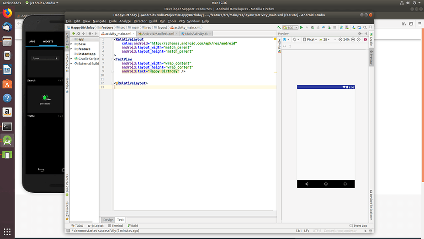The image size is (424, 239).
Task: Open the AVD Manager icon
Action: click(347, 27)
